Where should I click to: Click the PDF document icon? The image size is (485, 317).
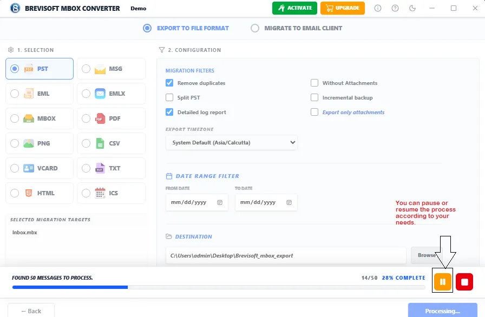100,118
